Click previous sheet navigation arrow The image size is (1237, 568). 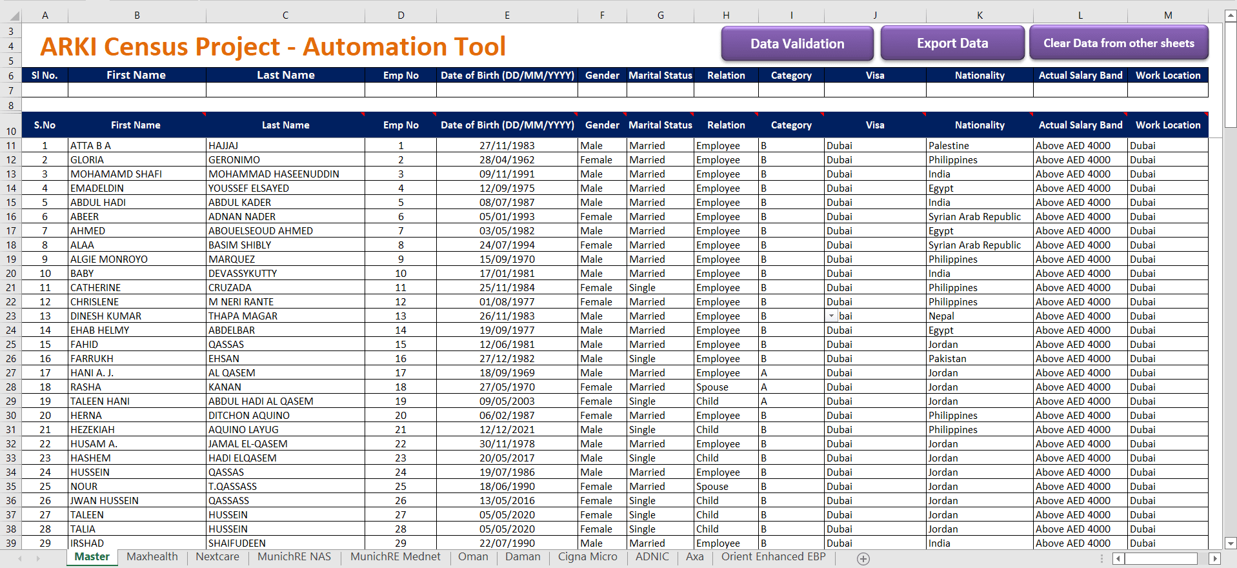tap(21, 558)
